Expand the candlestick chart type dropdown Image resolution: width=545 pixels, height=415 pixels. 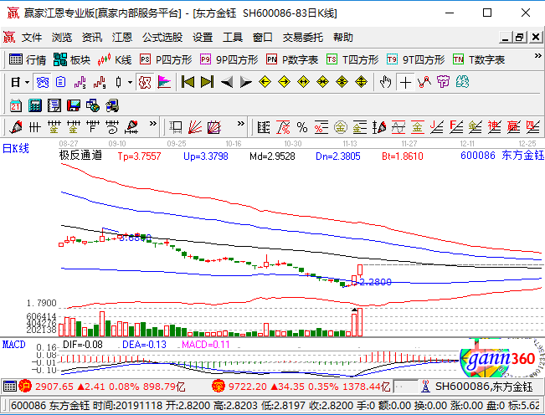(129, 82)
